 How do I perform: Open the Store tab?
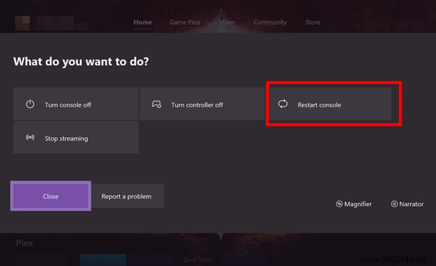point(312,22)
